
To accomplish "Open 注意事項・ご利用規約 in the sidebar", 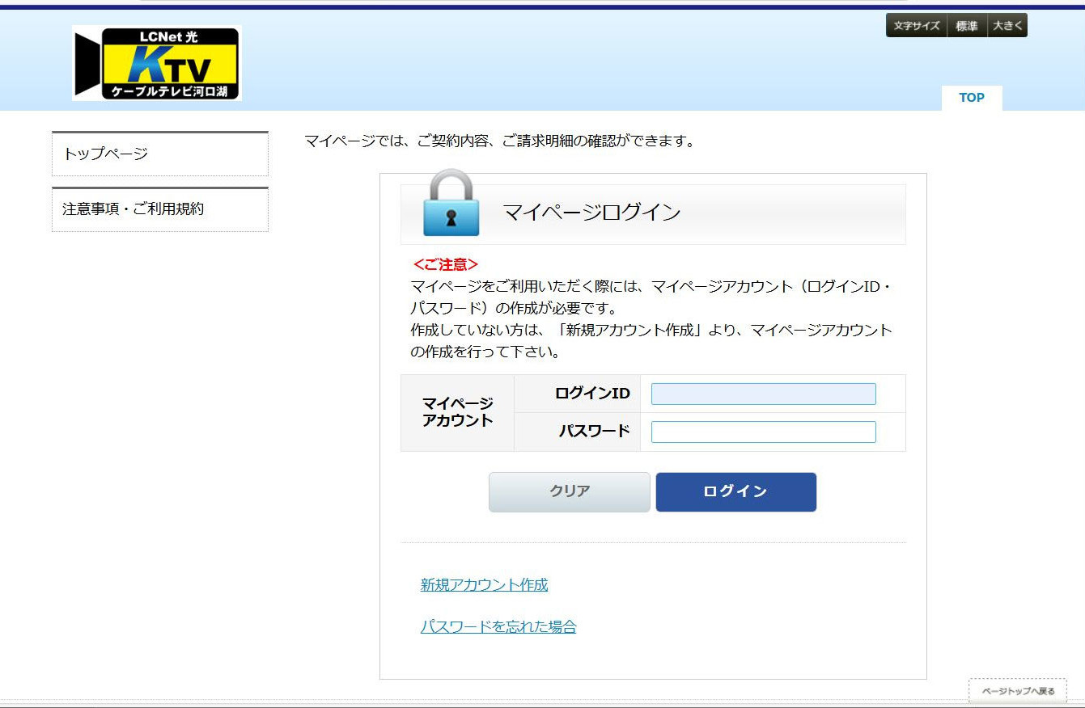I will coord(159,209).
